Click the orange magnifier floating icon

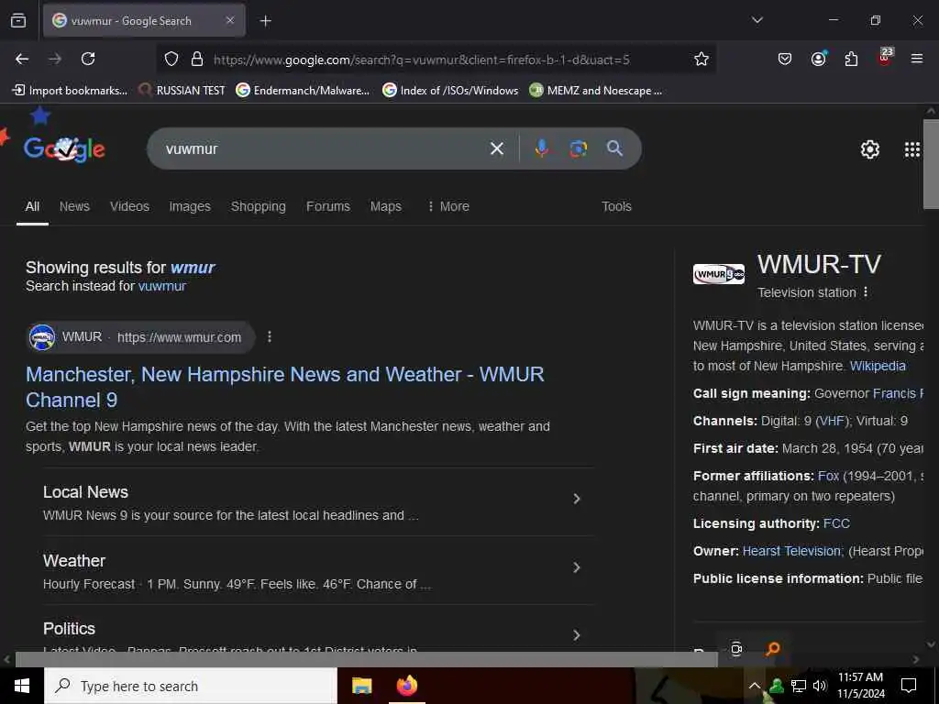coord(772,649)
